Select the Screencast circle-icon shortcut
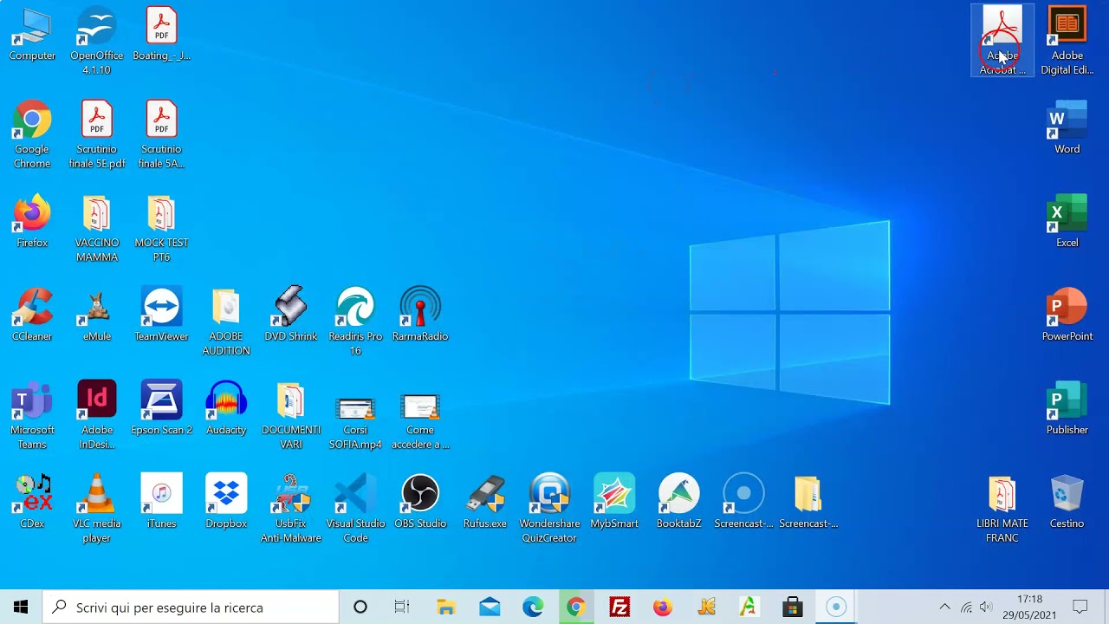The image size is (1109, 624). [x=743, y=503]
